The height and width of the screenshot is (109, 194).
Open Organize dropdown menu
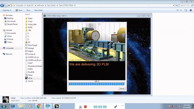[7, 10]
